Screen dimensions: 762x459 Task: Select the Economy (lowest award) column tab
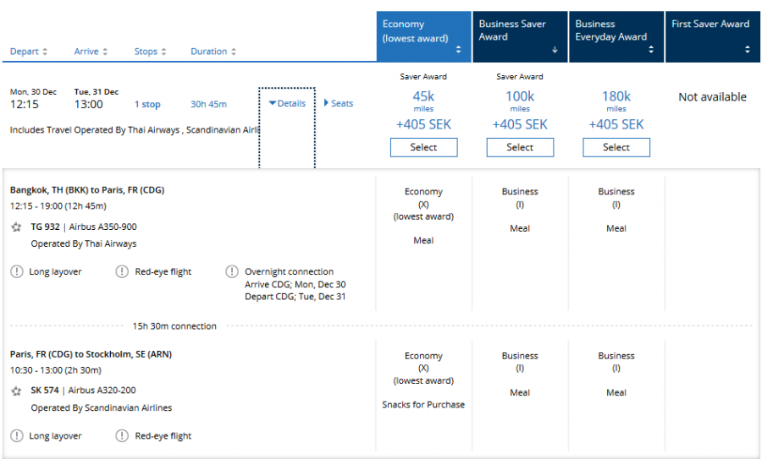[423, 37]
